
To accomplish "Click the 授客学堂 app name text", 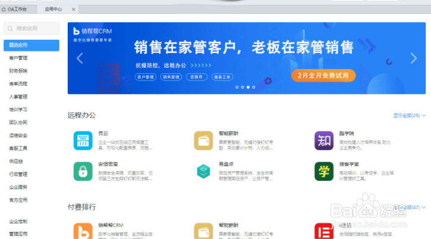I will tap(349, 165).
